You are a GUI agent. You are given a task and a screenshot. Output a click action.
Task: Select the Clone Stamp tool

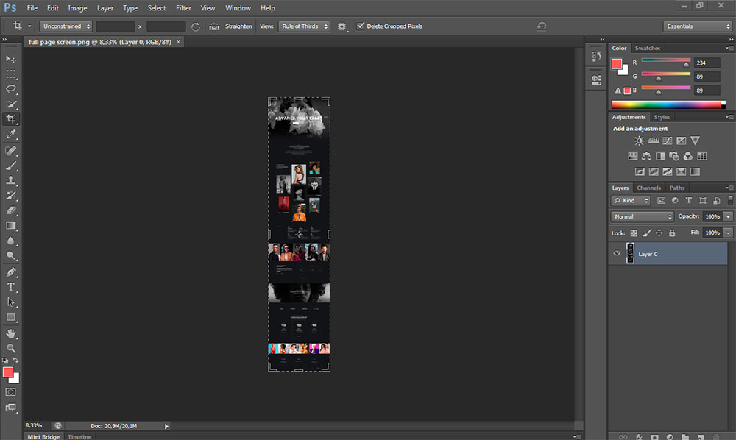(11, 180)
